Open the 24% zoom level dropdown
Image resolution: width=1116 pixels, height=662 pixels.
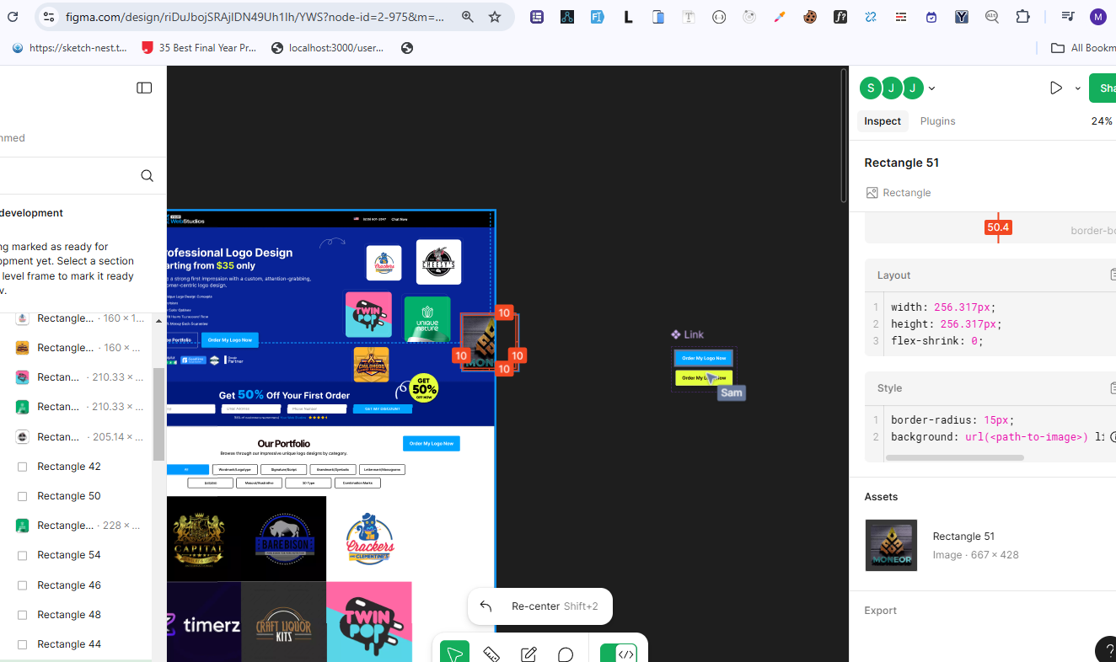coord(1101,121)
